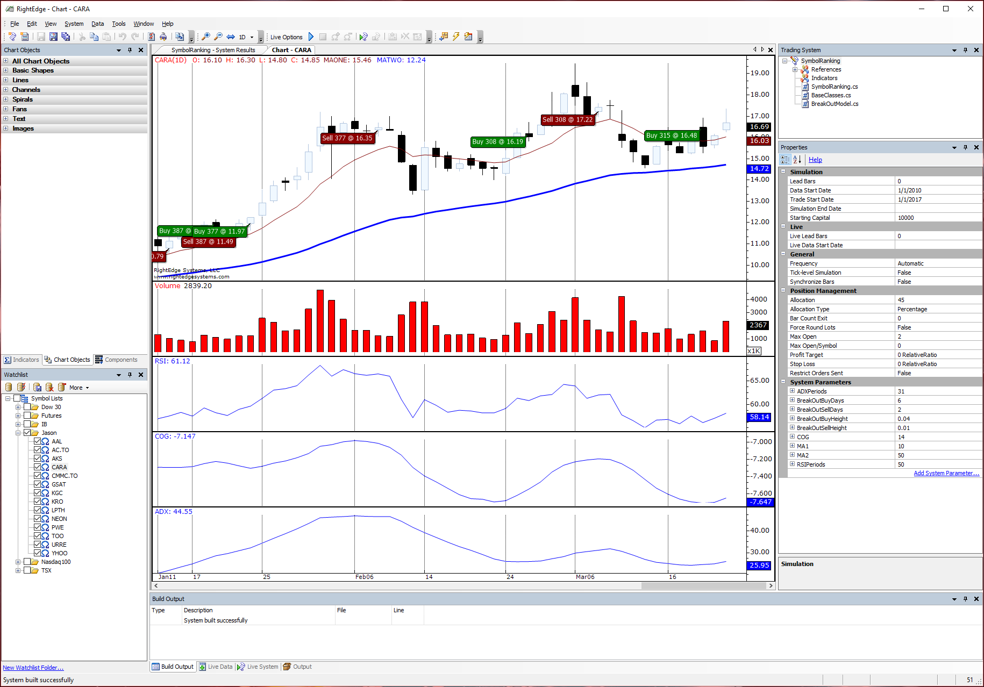The width and height of the screenshot is (984, 687).
Task: Click the Copy icon in the toolbar
Action: [x=94, y=37]
